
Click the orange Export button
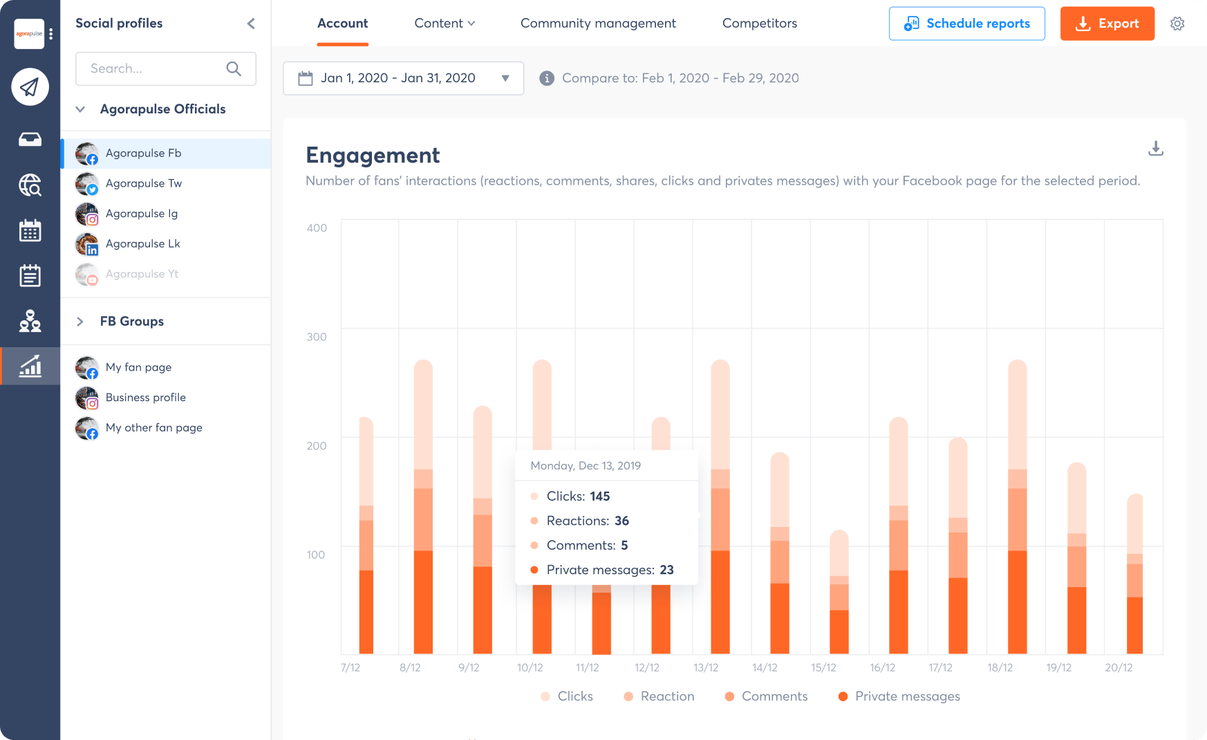pos(1107,24)
